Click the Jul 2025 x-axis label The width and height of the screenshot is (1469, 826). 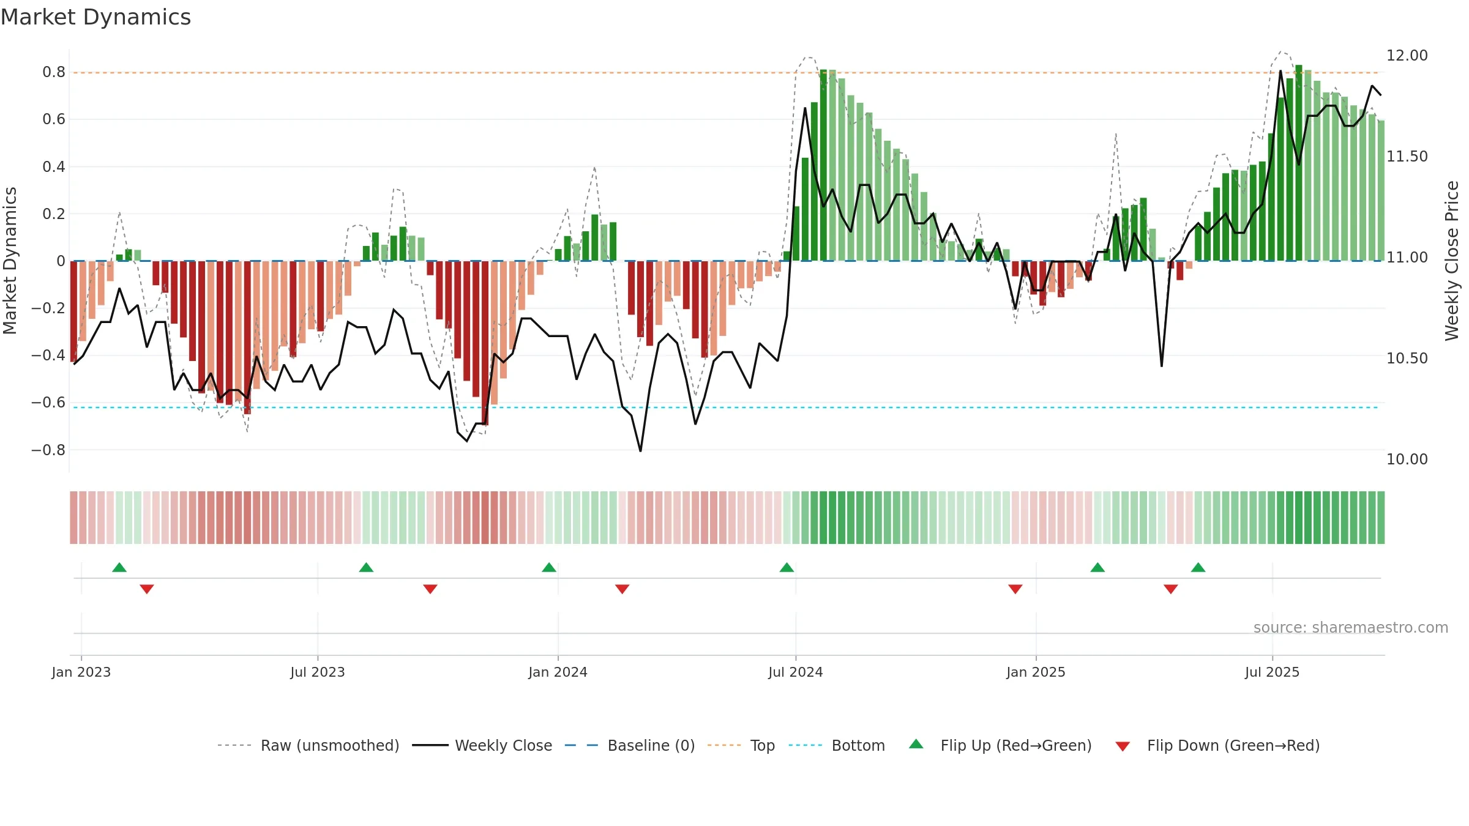pyautogui.click(x=1273, y=672)
